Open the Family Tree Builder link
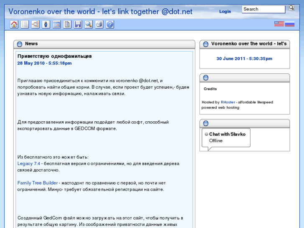The width and height of the screenshot is (304, 228). pyautogui.click(x=38, y=183)
